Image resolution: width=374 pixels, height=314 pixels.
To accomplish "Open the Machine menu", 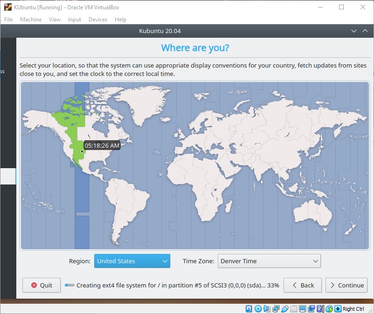I will 31,20.
